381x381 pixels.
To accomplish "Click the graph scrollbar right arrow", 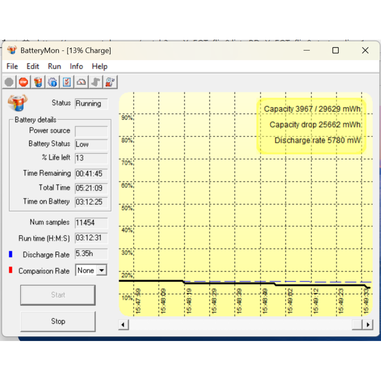I will (x=368, y=325).
